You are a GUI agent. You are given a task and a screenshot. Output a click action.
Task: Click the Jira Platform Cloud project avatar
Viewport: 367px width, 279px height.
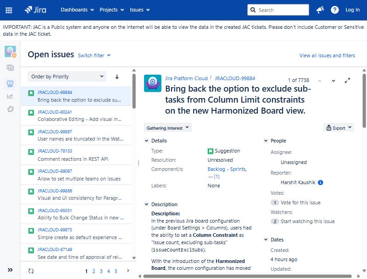pyautogui.click(x=153, y=83)
